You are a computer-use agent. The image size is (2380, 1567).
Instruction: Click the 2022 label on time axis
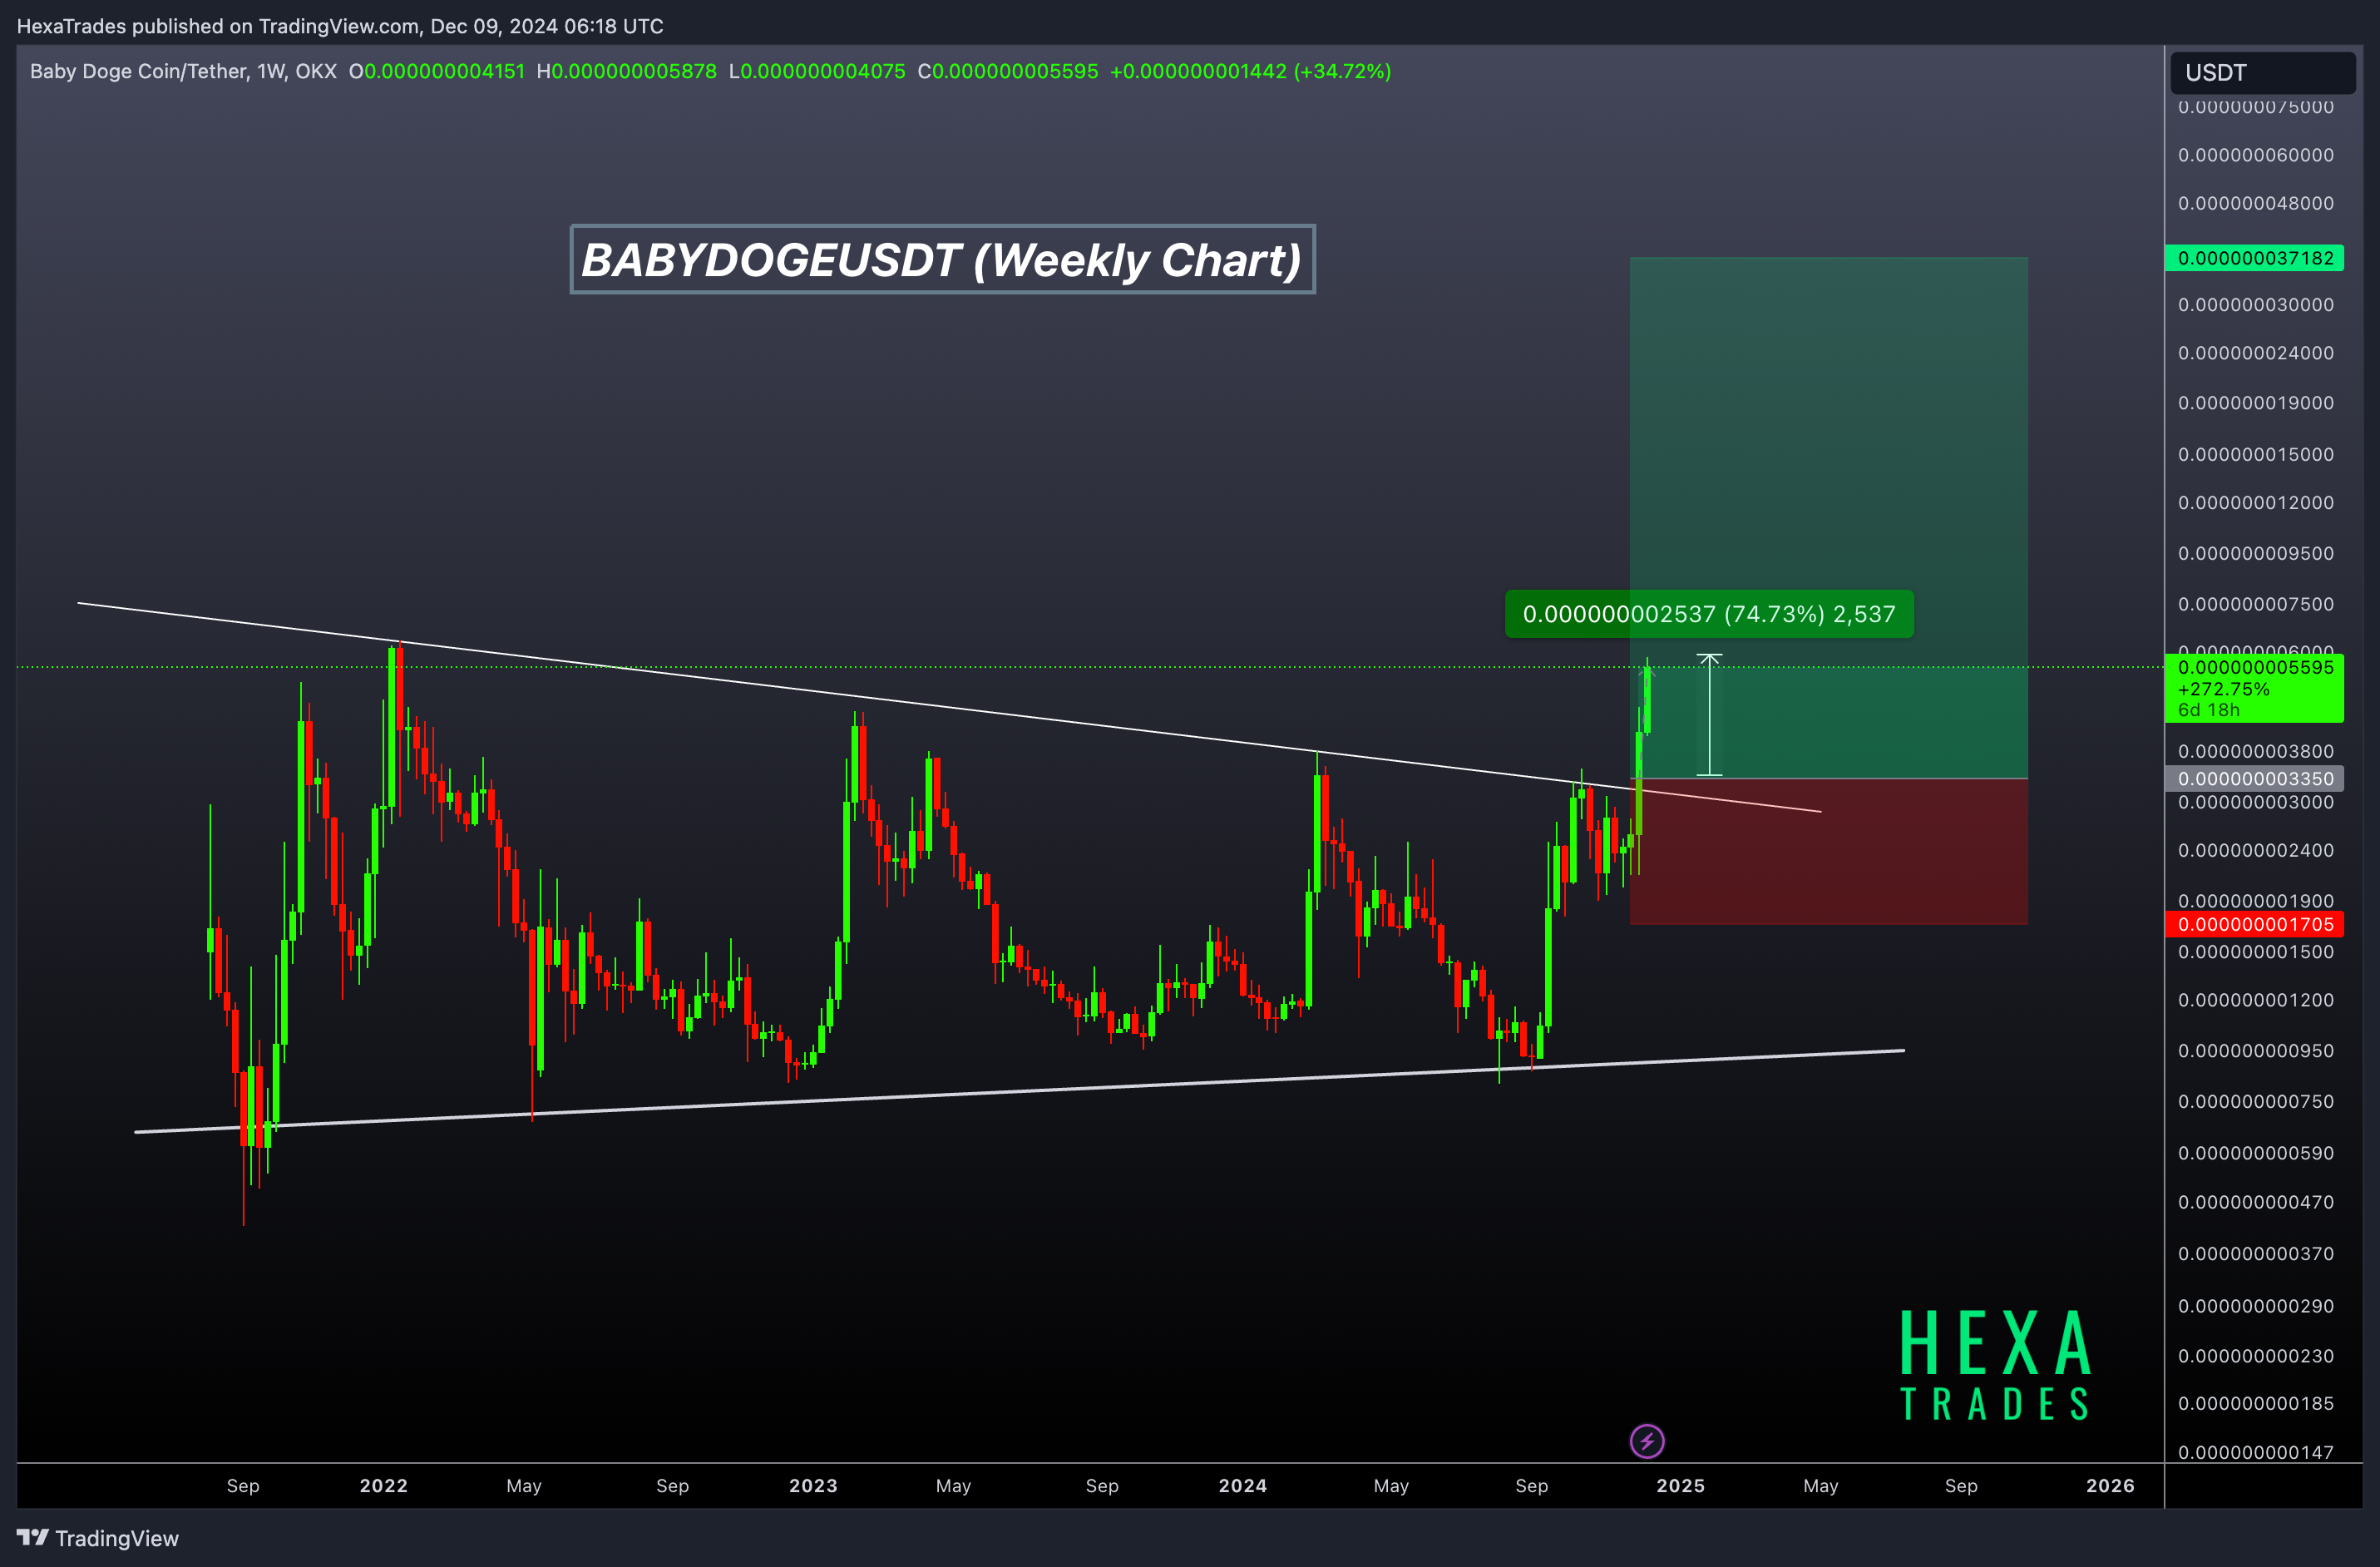pos(384,1485)
